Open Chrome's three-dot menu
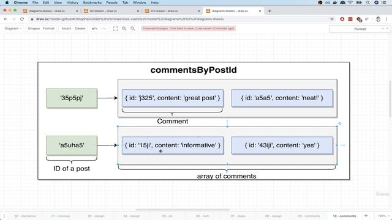 [x=386, y=19]
